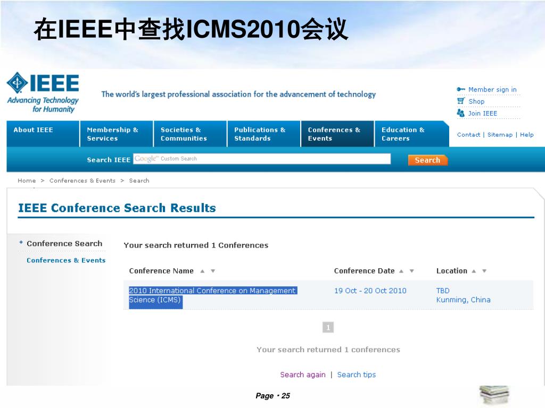This screenshot has width=545, height=408.
Task: Click the Kunming, China location
Action: tap(464, 300)
